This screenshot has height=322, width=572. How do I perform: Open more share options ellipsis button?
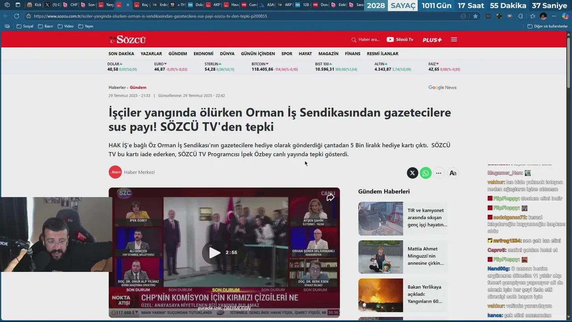click(439, 173)
